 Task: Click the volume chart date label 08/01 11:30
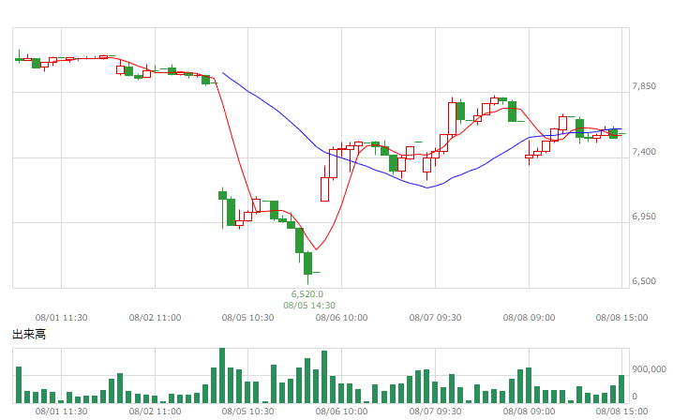click(x=61, y=412)
